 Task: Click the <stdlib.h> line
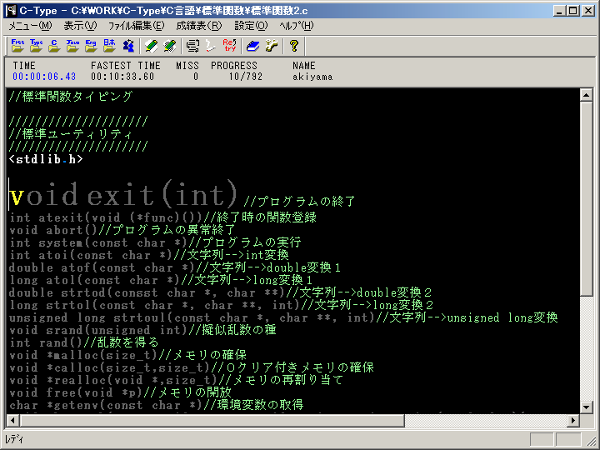pyautogui.click(x=46, y=159)
